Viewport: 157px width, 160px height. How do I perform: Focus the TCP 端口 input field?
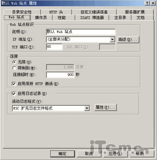click(55, 47)
